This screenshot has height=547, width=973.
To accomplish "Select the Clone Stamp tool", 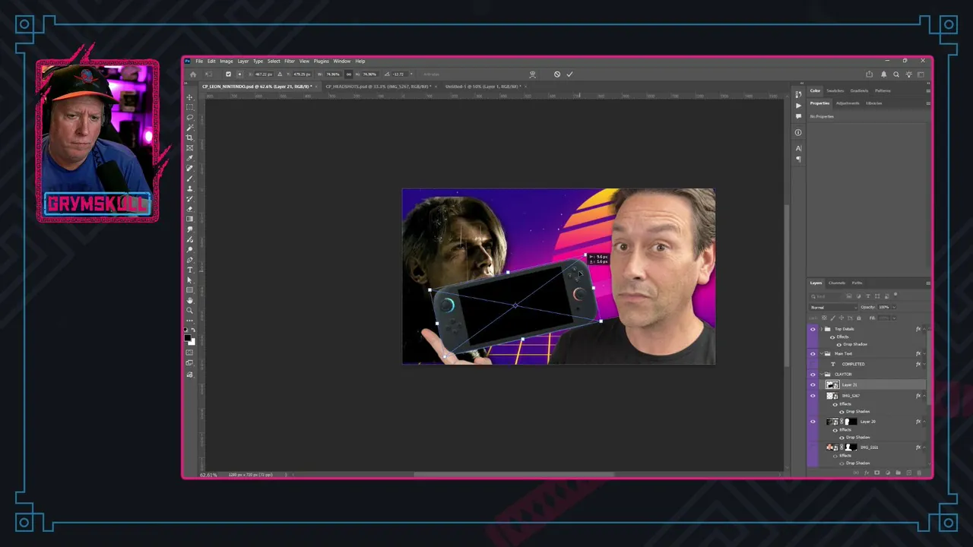I will point(189,188).
